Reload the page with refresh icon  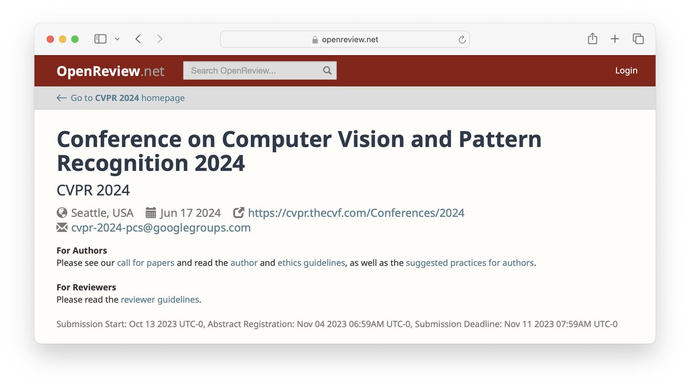(x=462, y=40)
